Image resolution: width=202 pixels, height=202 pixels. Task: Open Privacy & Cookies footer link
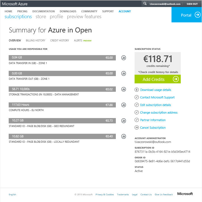tap(105, 194)
